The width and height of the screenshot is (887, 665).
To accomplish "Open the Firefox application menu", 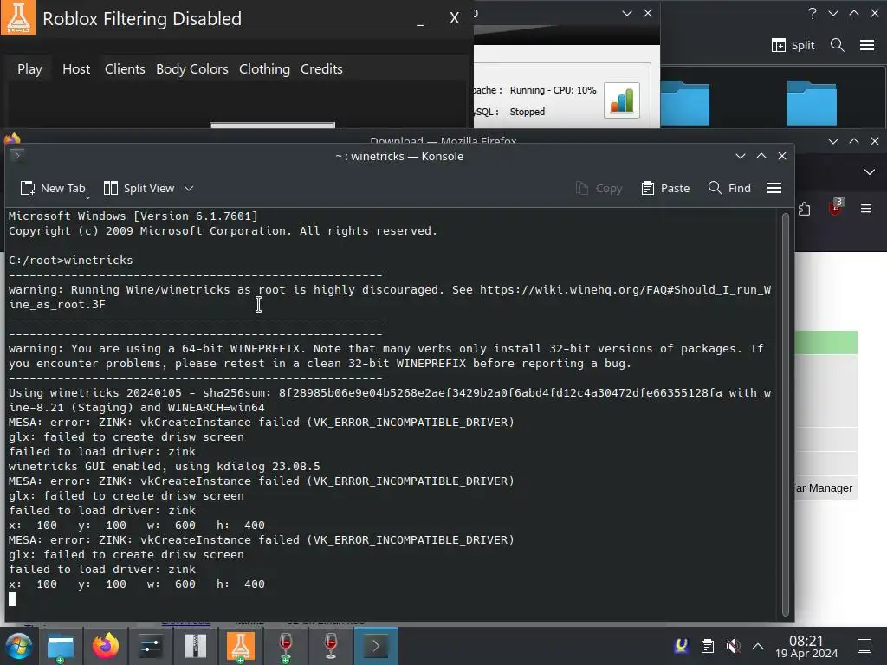I will (866, 209).
